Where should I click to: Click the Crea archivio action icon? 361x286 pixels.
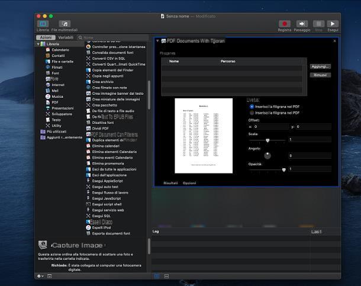pos(88,82)
